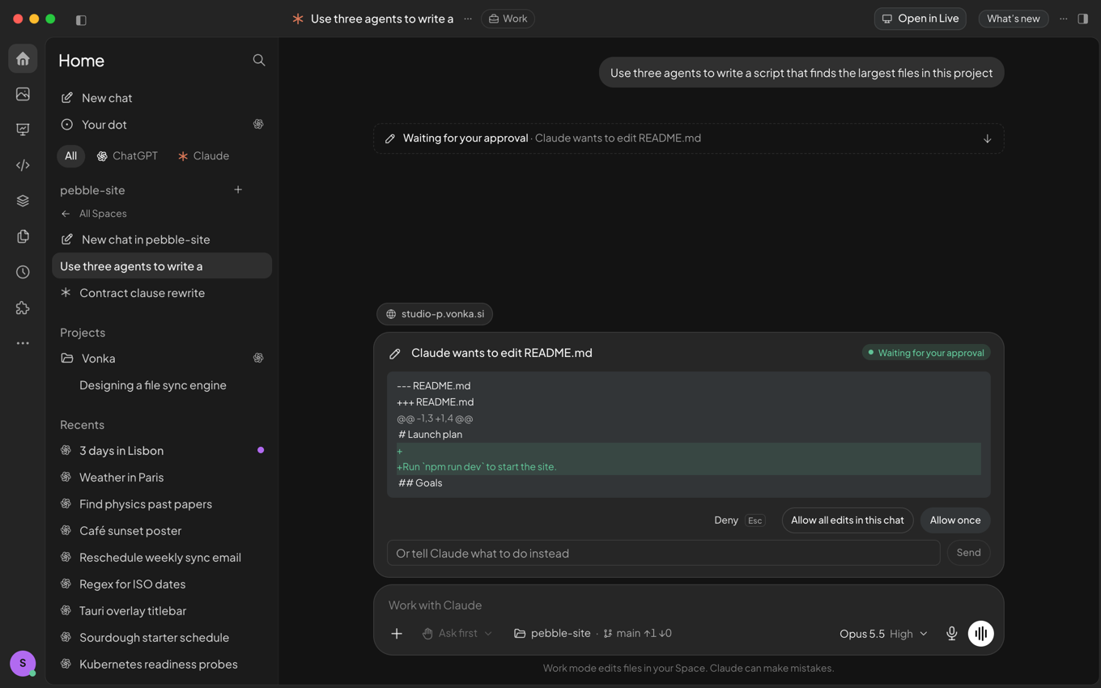Viewport: 1101px width, 688px height.
Task: Jump to approval with the down arrow
Action: click(x=987, y=138)
